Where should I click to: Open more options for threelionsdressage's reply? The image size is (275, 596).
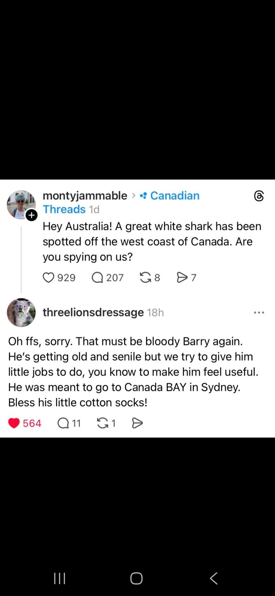point(259,313)
